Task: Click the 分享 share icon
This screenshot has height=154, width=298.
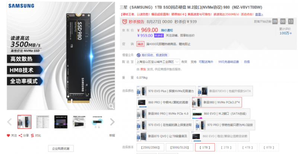Action: (x=20, y=135)
